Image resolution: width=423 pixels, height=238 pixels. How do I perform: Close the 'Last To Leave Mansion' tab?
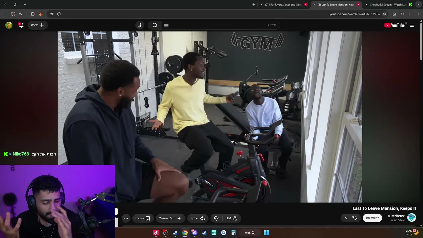coord(314,5)
